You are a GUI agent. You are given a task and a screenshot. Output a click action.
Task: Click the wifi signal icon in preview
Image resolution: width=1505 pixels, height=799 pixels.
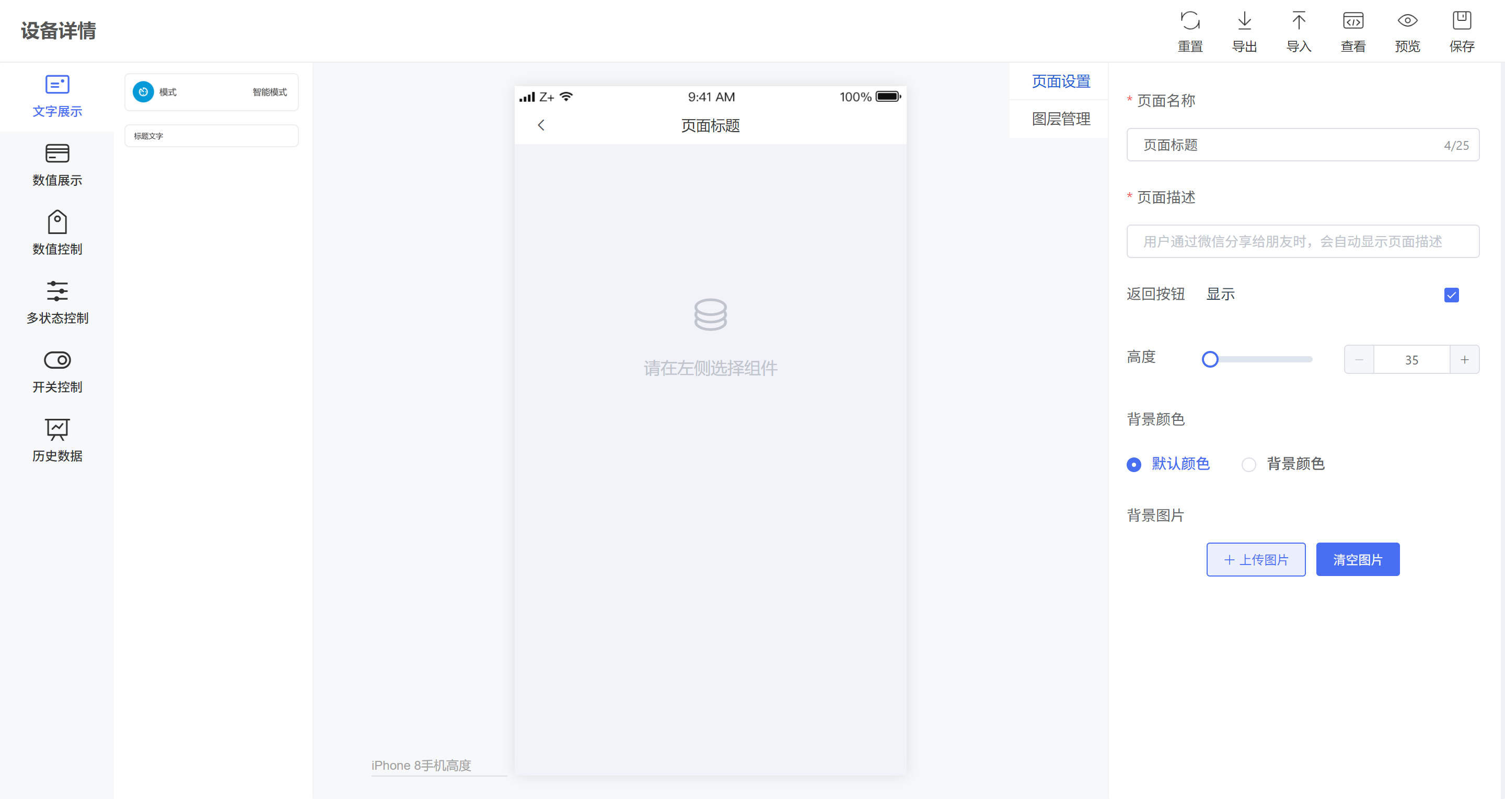pyautogui.click(x=566, y=97)
